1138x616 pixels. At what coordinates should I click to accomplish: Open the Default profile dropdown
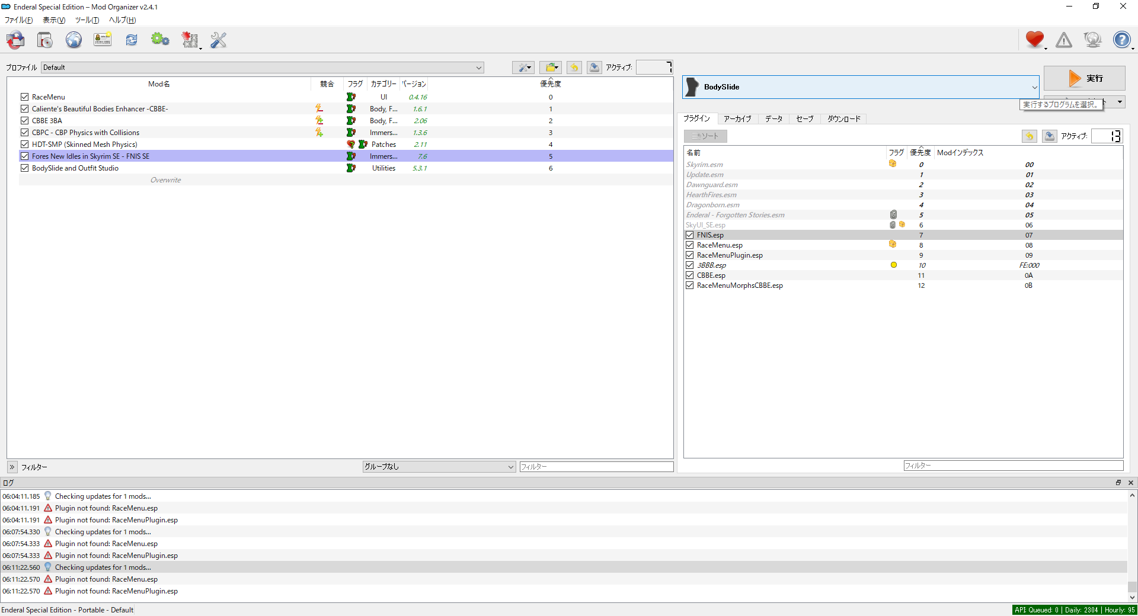263,68
